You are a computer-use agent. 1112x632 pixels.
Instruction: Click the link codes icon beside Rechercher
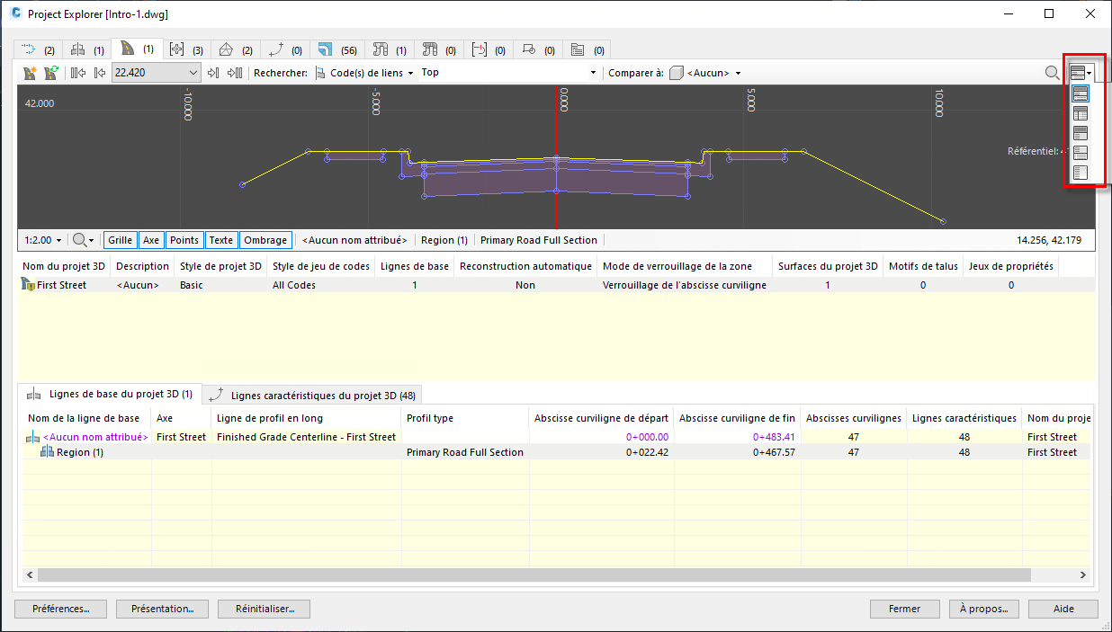click(320, 73)
